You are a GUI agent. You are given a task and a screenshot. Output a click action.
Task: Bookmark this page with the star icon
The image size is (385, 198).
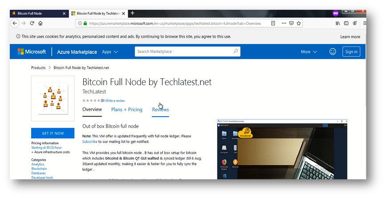tap(299, 23)
